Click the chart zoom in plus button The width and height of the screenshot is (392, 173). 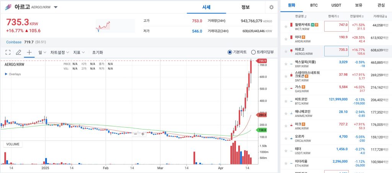click(x=143, y=134)
